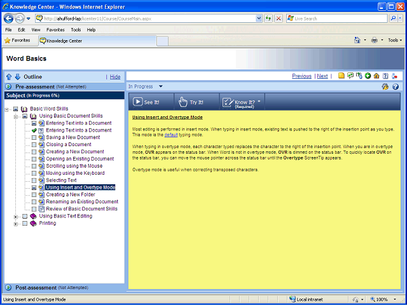407x305 pixels.
Task: Open the View menu
Action: (x=36, y=30)
